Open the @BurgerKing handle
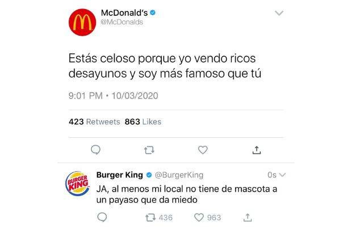Image resolution: width=352 pixels, height=229 pixels. coord(179,175)
